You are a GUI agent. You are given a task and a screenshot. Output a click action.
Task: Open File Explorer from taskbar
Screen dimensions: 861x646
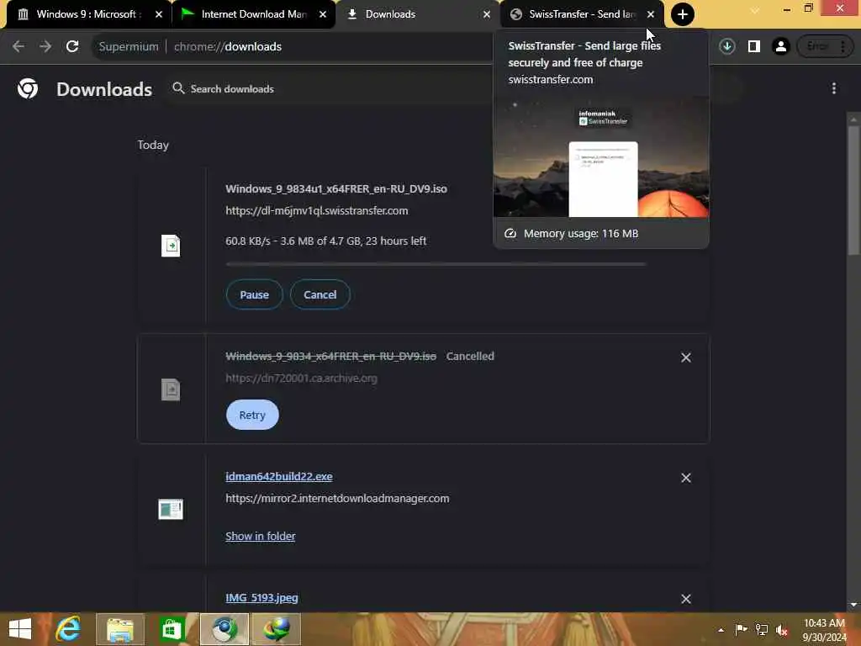pos(119,629)
